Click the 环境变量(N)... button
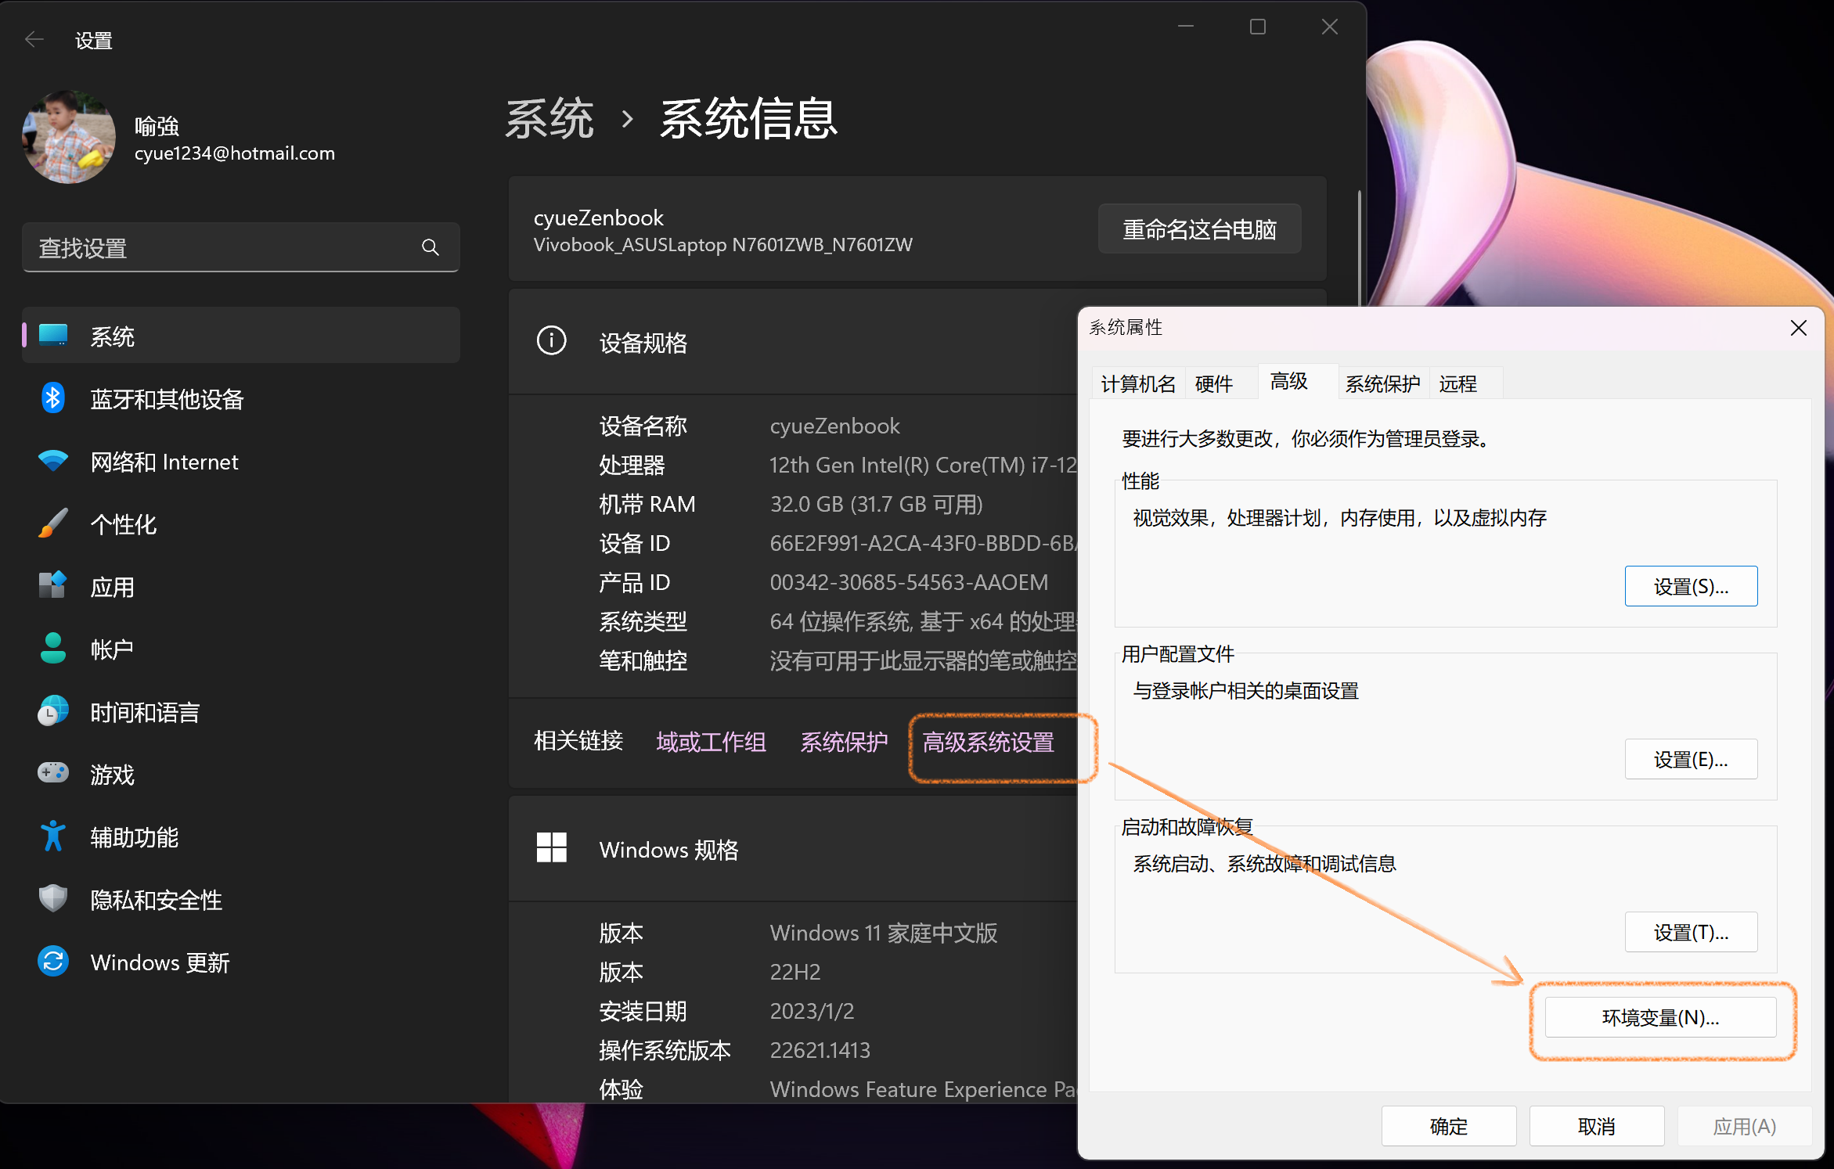Image resolution: width=1834 pixels, height=1169 pixels. pos(1659,1017)
